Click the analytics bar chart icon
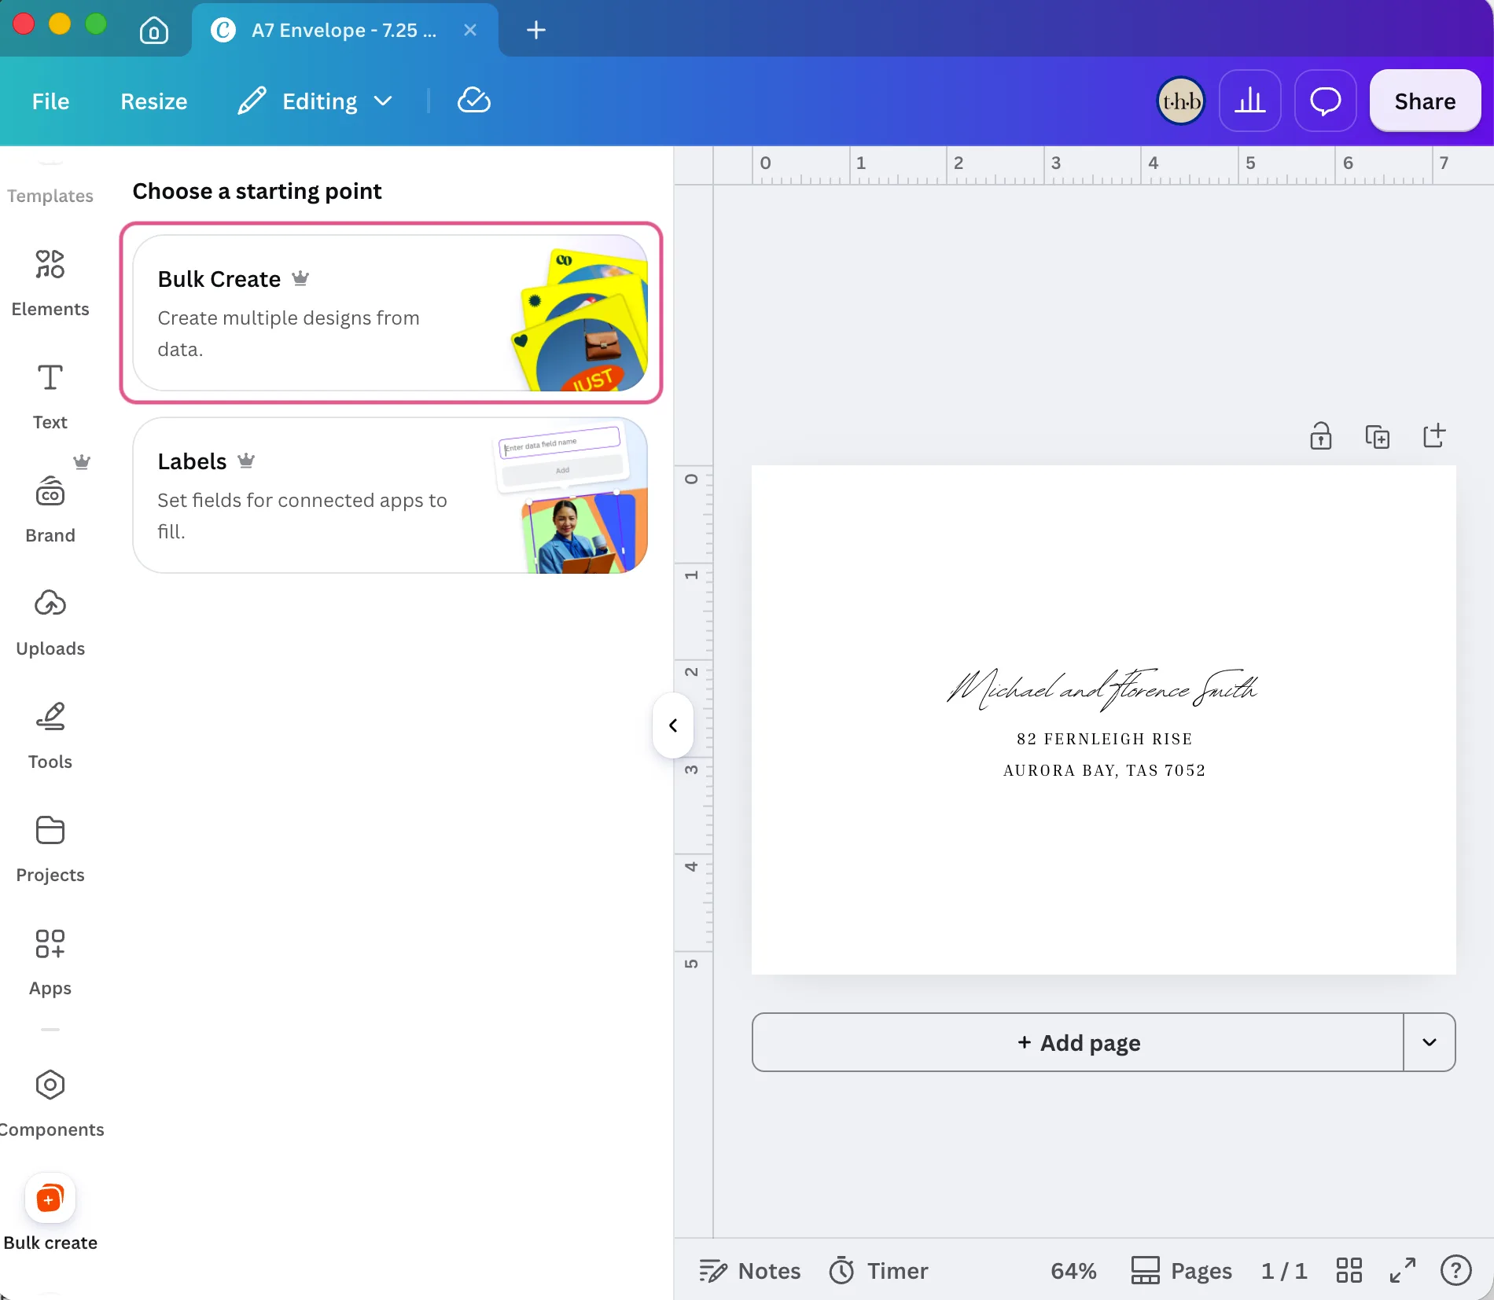The height and width of the screenshot is (1300, 1494). coord(1249,101)
